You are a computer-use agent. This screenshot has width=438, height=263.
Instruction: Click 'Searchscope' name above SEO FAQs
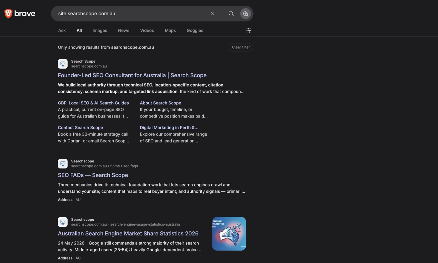83,161
